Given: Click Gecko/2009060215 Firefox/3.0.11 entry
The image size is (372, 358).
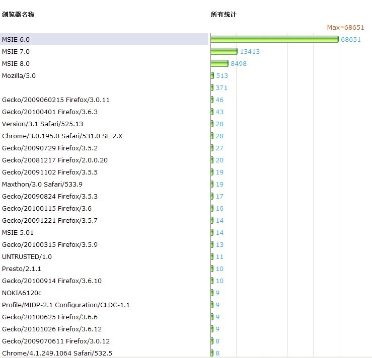Looking at the screenshot, I should pyautogui.click(x=56, y=100).
